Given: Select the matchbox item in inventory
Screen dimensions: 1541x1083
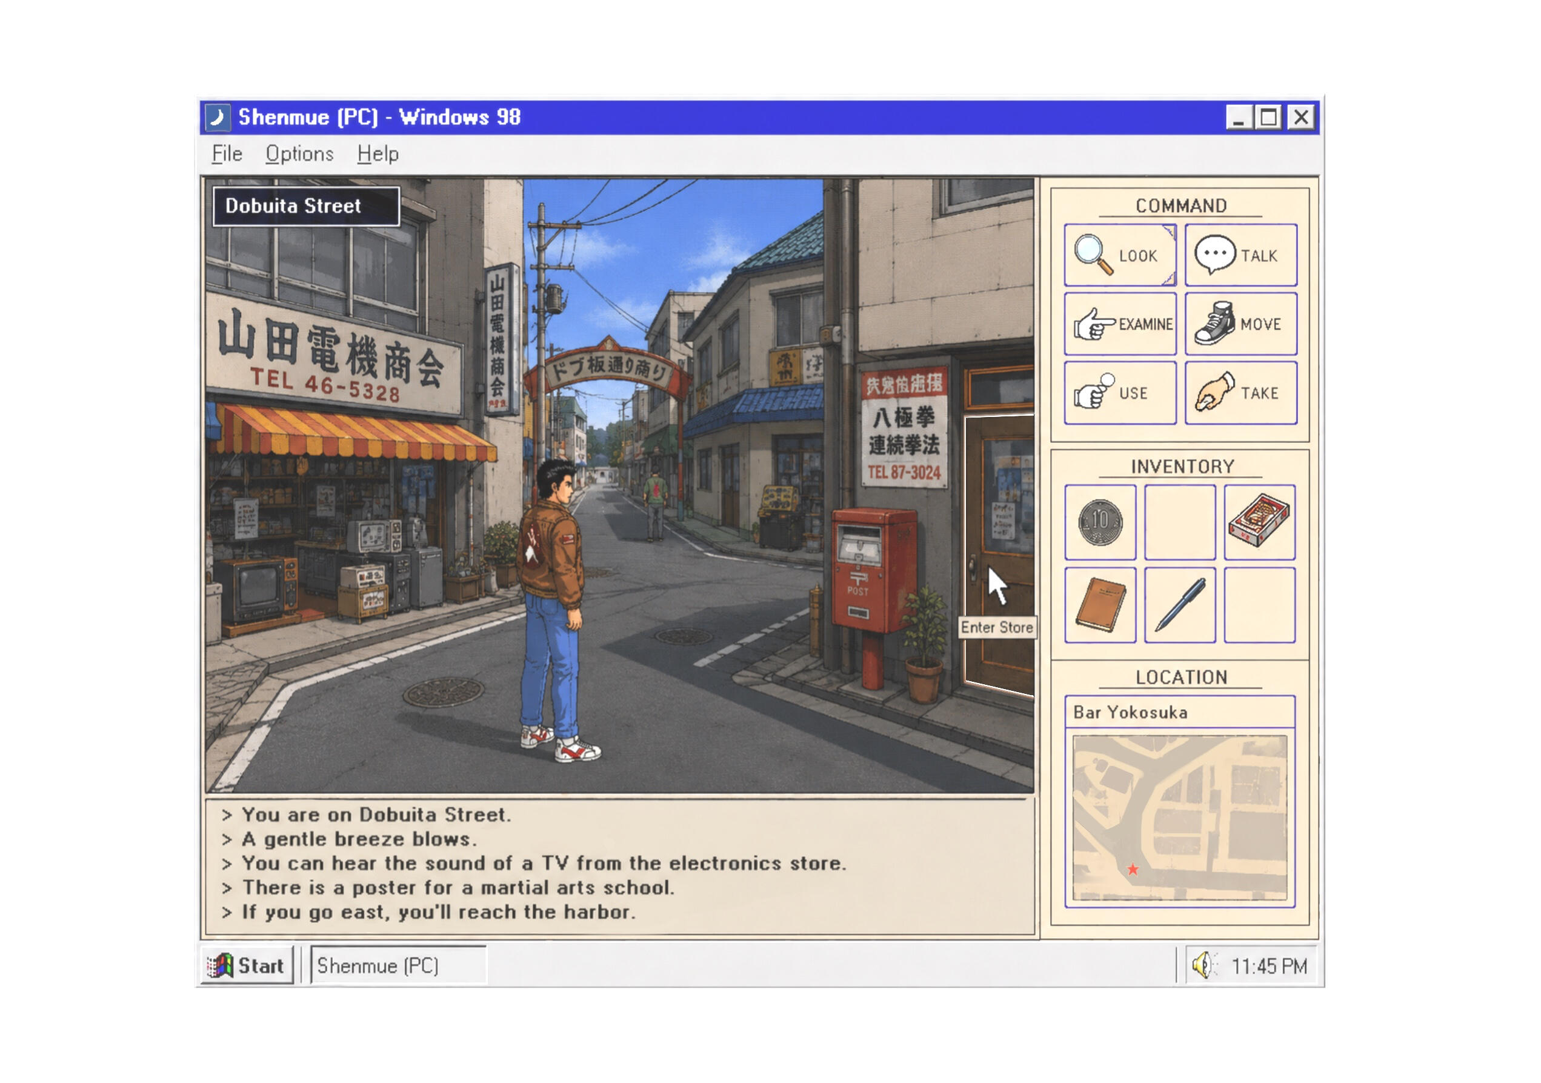Looking at the screenshot, I should 1259,522.
